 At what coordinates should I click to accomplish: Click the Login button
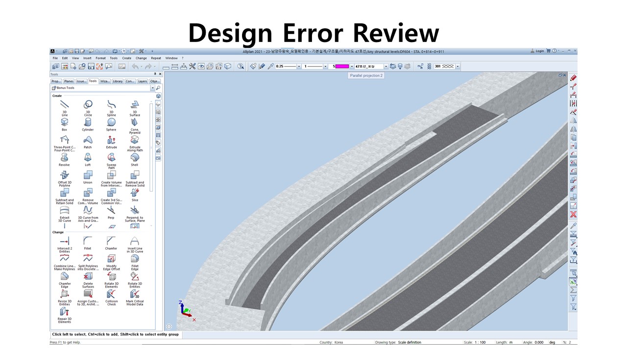coord(537,51)
